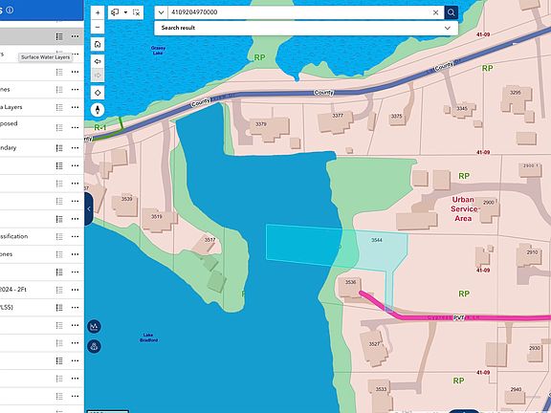Open selection tool options dropdown arrow
The image size is (551, 413).
[x=125, y=12]
